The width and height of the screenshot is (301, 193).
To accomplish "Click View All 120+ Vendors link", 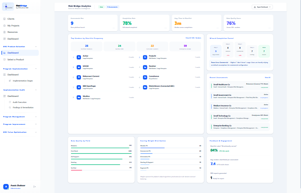I will click(193, 38).
